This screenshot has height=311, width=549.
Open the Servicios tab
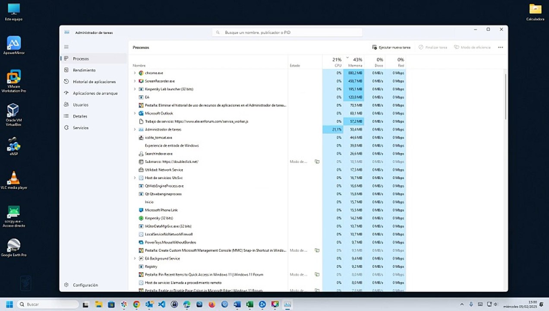(x=94, y=128)
